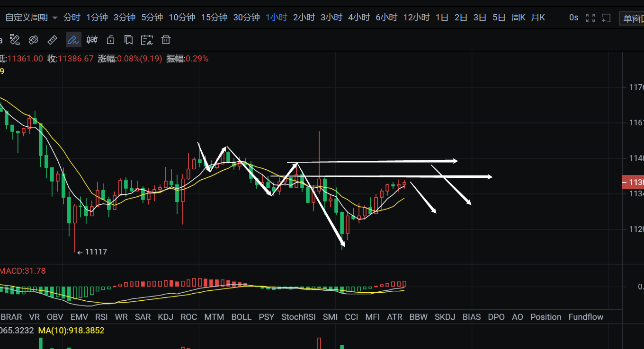Select the pencil freehand drawing tool

coord(73,40)
